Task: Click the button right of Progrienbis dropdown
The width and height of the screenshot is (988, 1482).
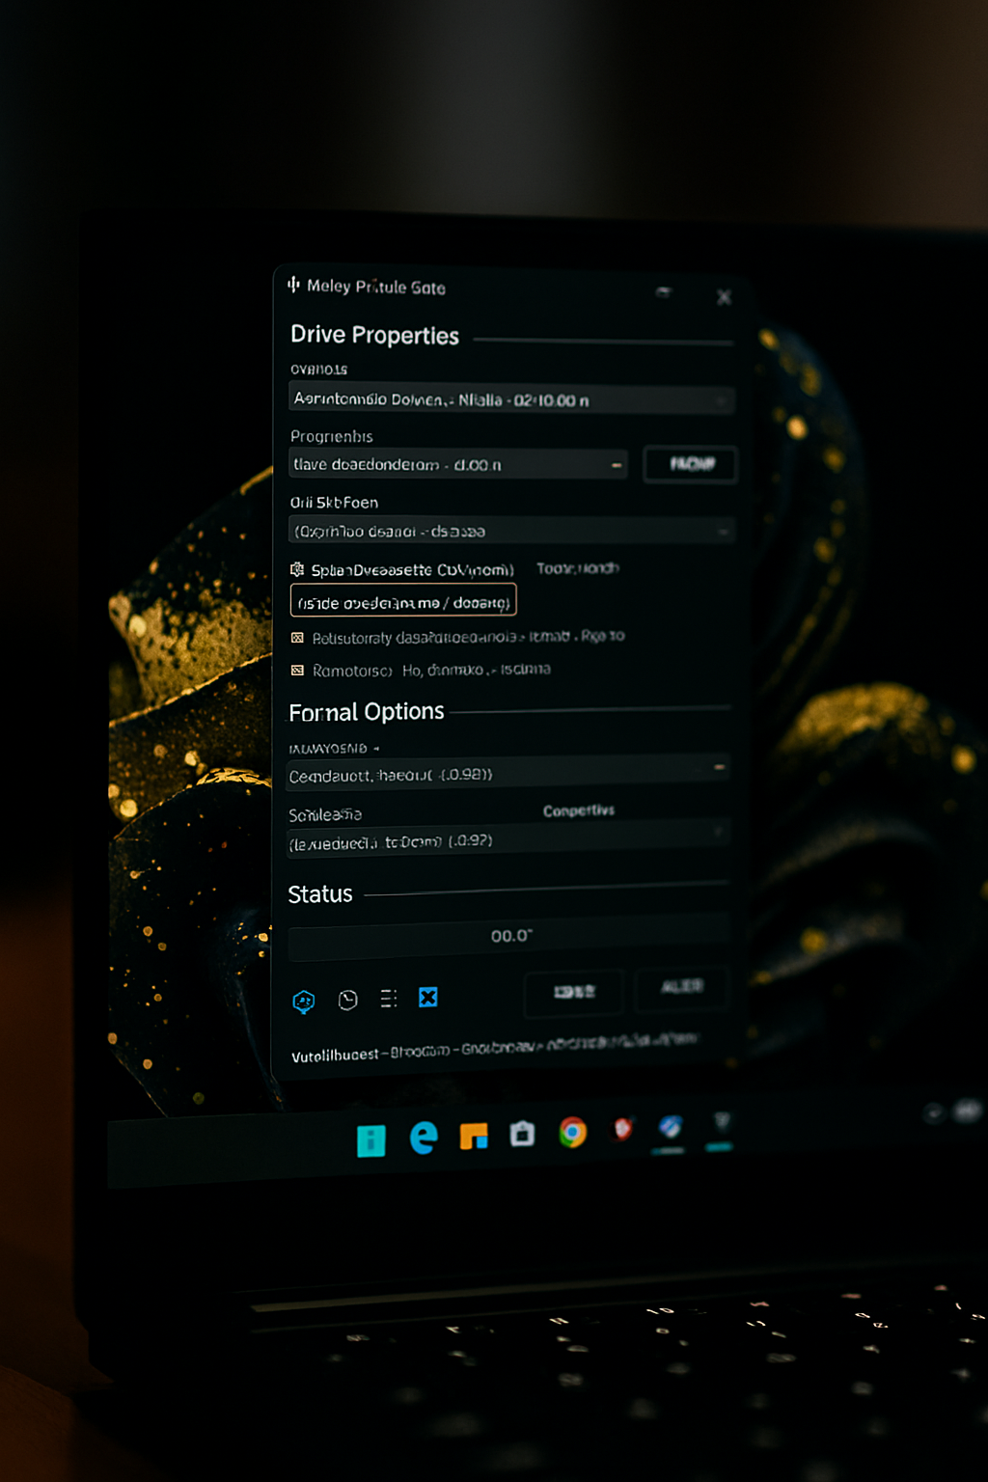Action: click(x=691, y=464)
